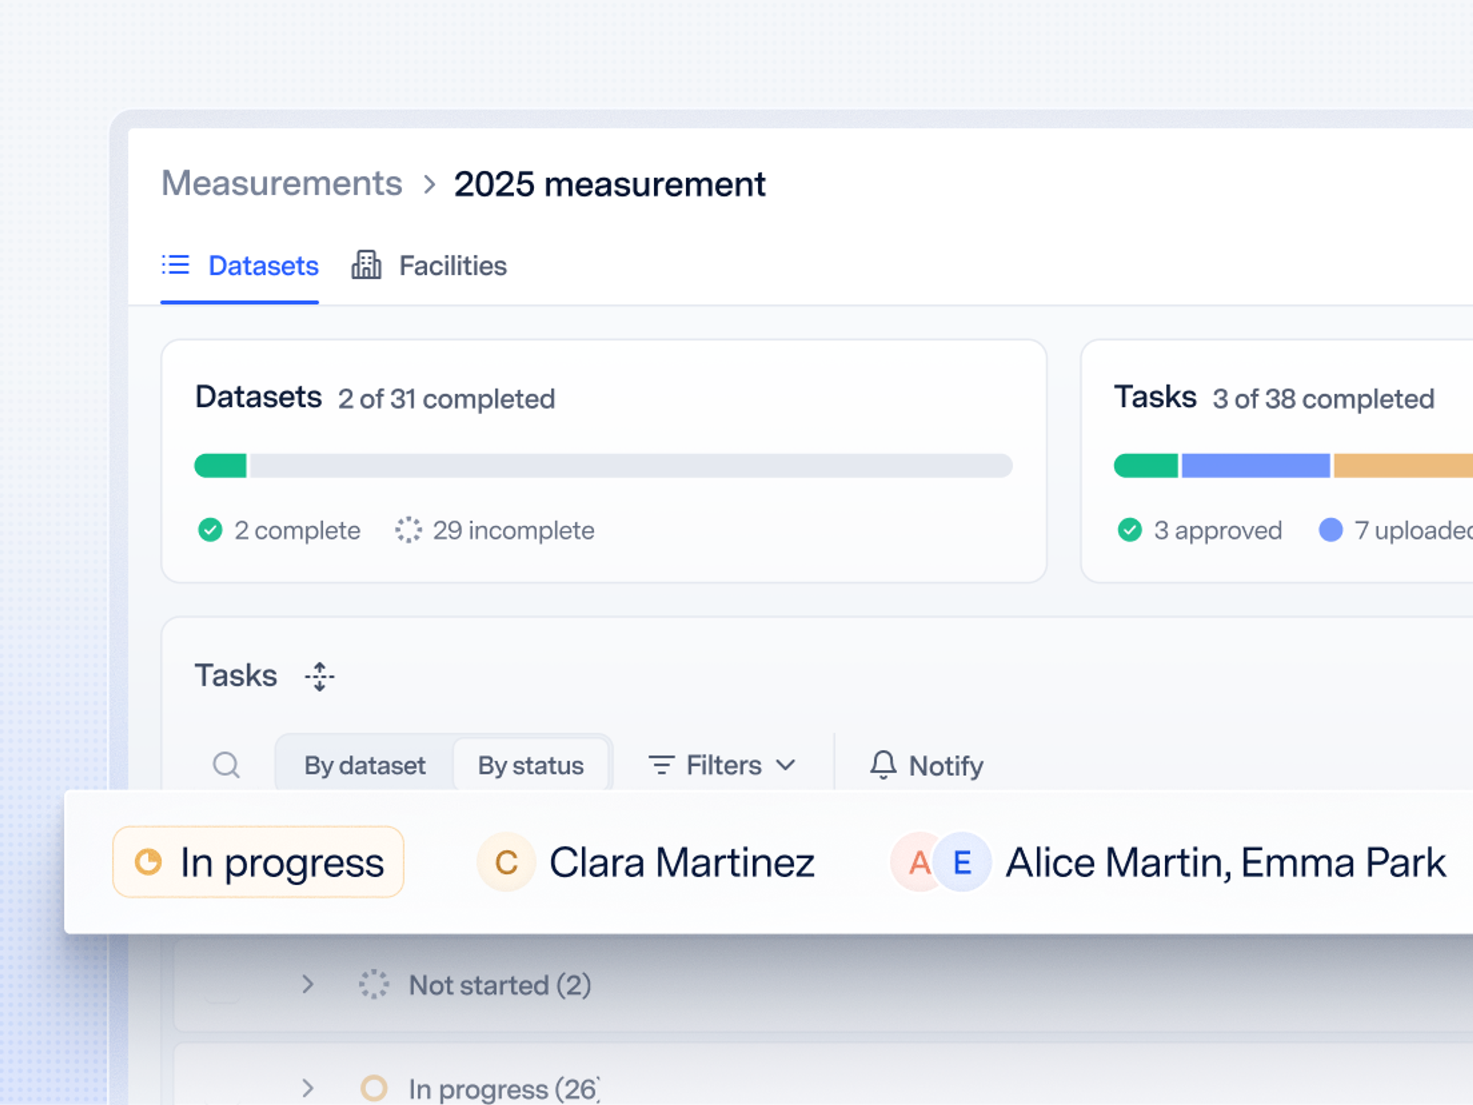
Task: Click the orange pie icon in In progress badge
Action: [148, 862]
